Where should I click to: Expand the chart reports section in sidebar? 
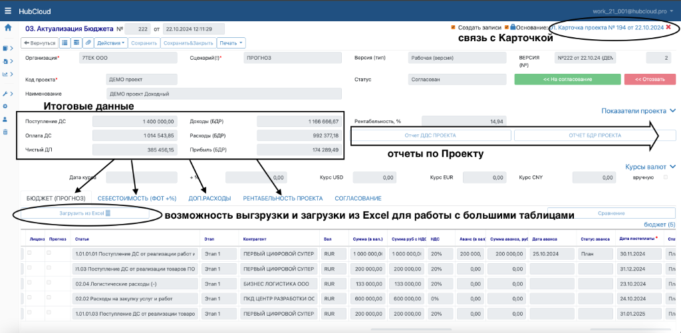point(8,74)
